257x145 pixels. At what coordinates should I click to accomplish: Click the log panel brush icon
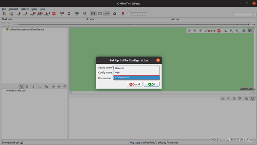point(229,98)
